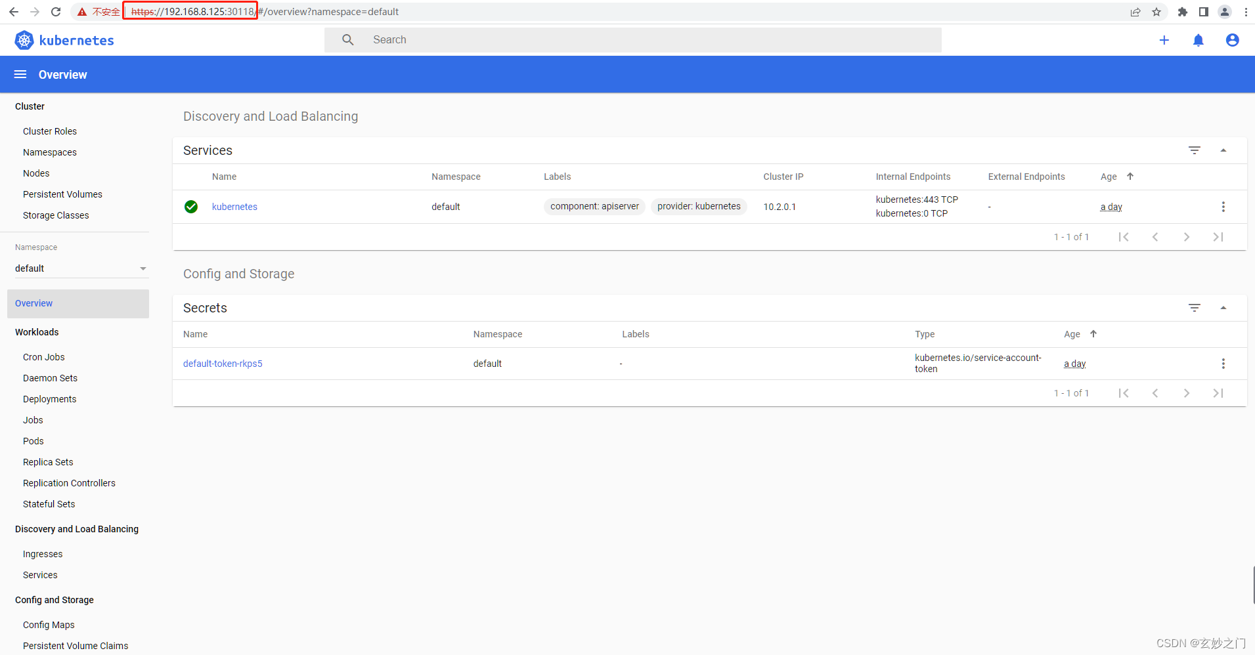Open the browser three-dot menu
Screen dimensions: 1255x655
pyautogui.click(x=1246, y=12)
